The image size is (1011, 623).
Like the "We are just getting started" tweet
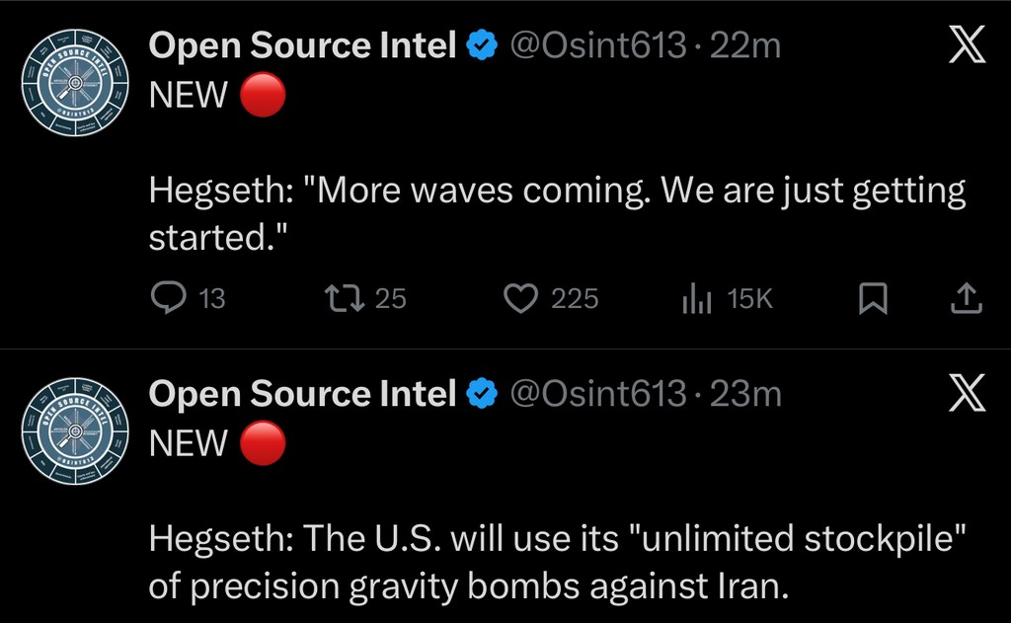520,297
